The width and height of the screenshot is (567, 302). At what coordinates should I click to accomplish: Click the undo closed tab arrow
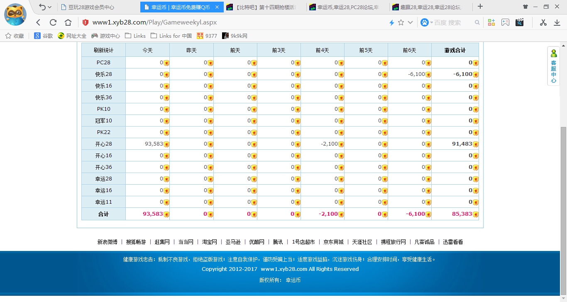pos(42,7)
